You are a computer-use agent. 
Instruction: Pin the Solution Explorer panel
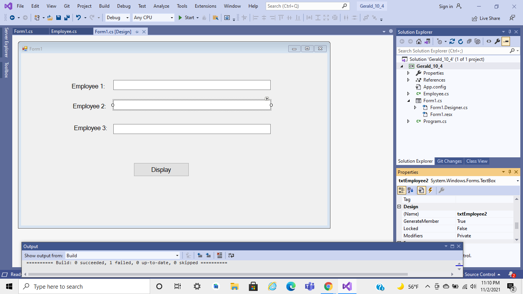click(x=509, y=32)
